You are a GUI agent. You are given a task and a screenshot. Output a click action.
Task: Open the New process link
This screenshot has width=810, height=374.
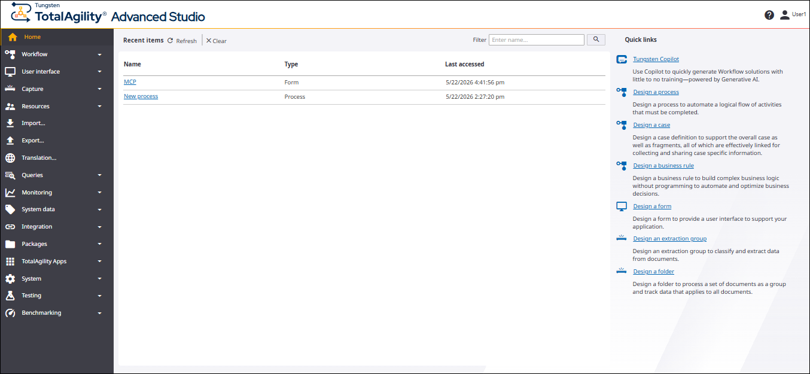point(141,96)
